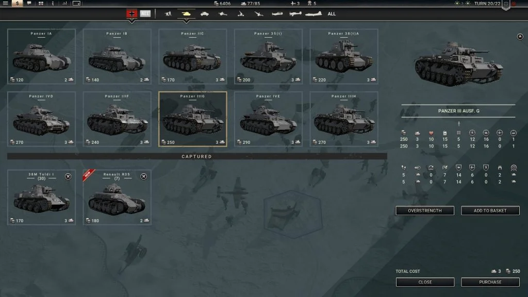Viewport: 528px width, 297px height.
Task: Select the Renault R35 captured unit thumbnail
Action: click(x=117, y=196)
